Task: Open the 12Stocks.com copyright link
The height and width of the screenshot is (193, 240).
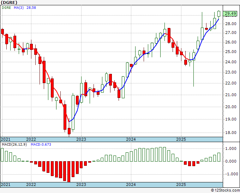Action: click(225, 191)
